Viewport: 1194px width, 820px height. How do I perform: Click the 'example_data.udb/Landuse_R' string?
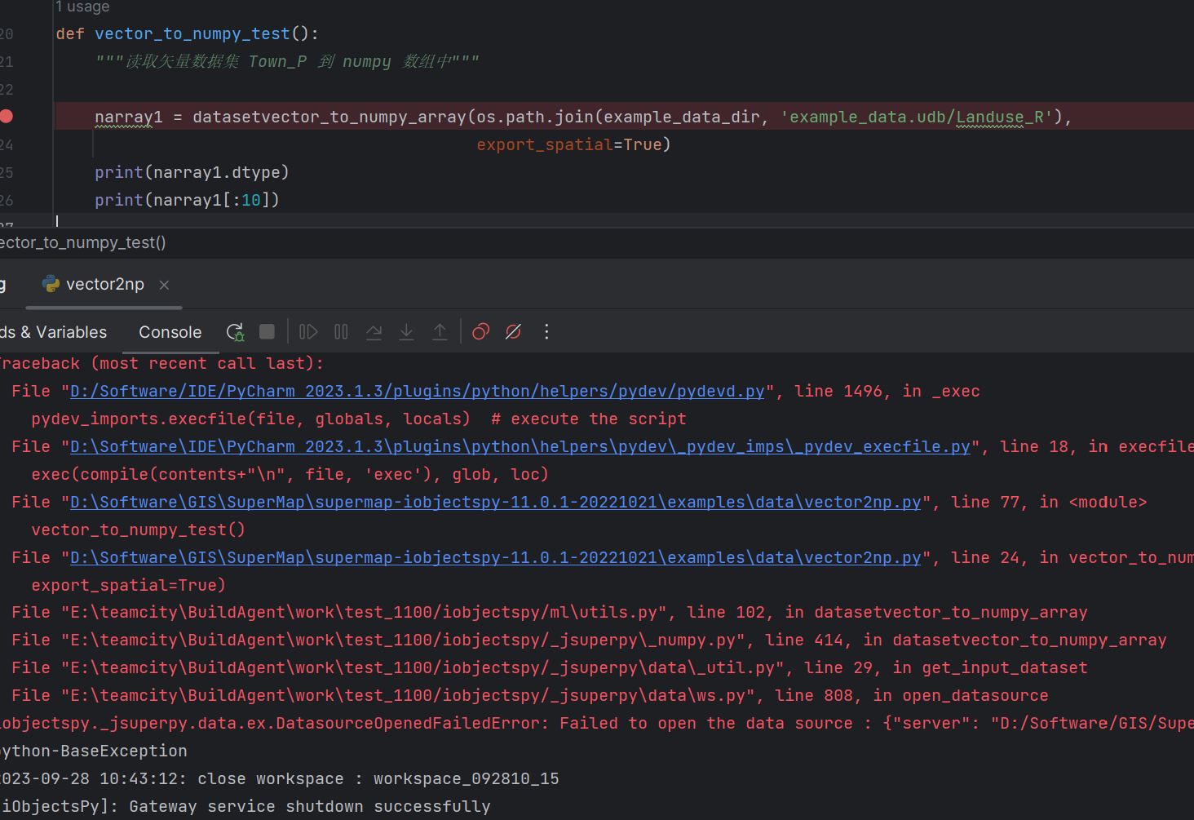pos(917,117)
